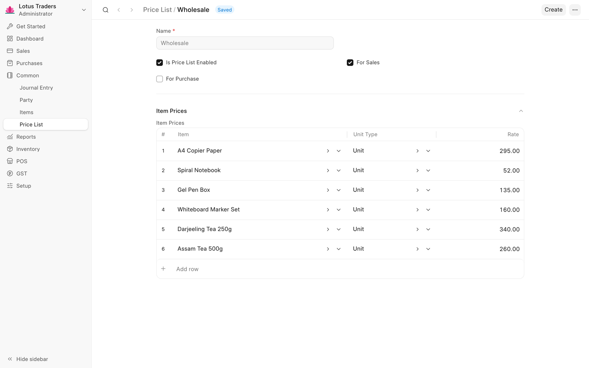
Task: Go to Reports in sidebar
Action: 26,137
